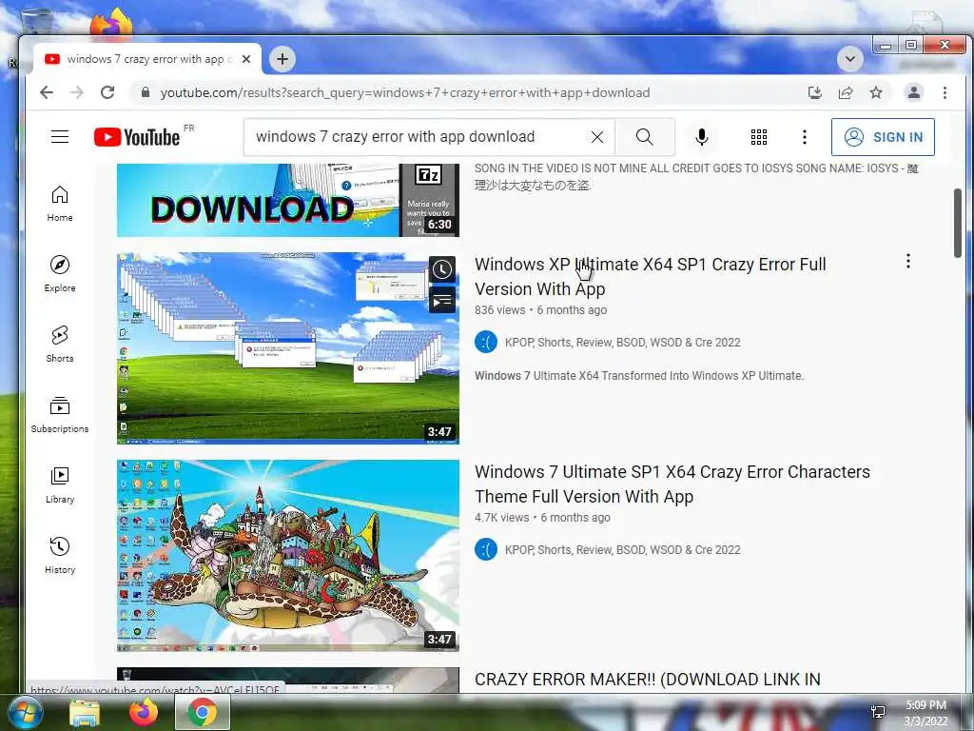Go back to the previous page
This screenshot has width=974, height=731.
click(47, 92)
